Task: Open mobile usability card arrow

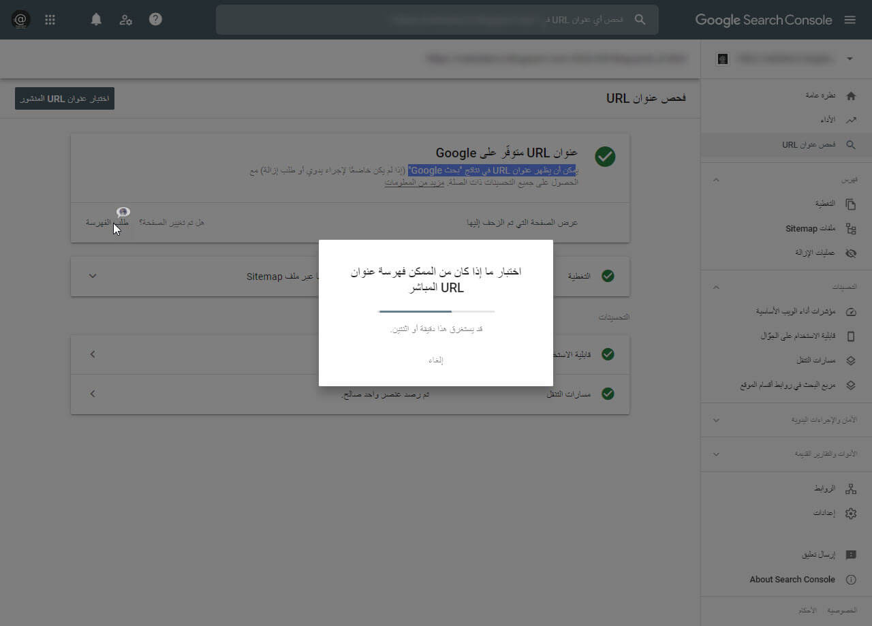Action: tap(93, 354)
